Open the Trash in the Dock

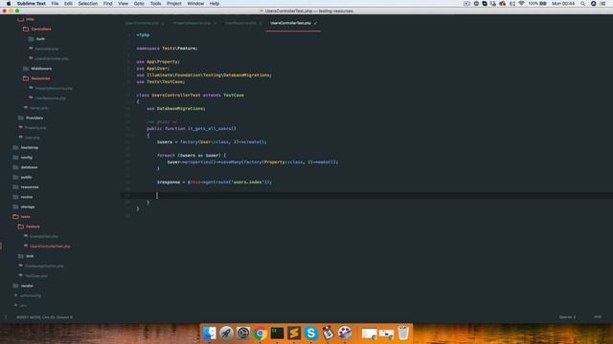tap(403, 333)
